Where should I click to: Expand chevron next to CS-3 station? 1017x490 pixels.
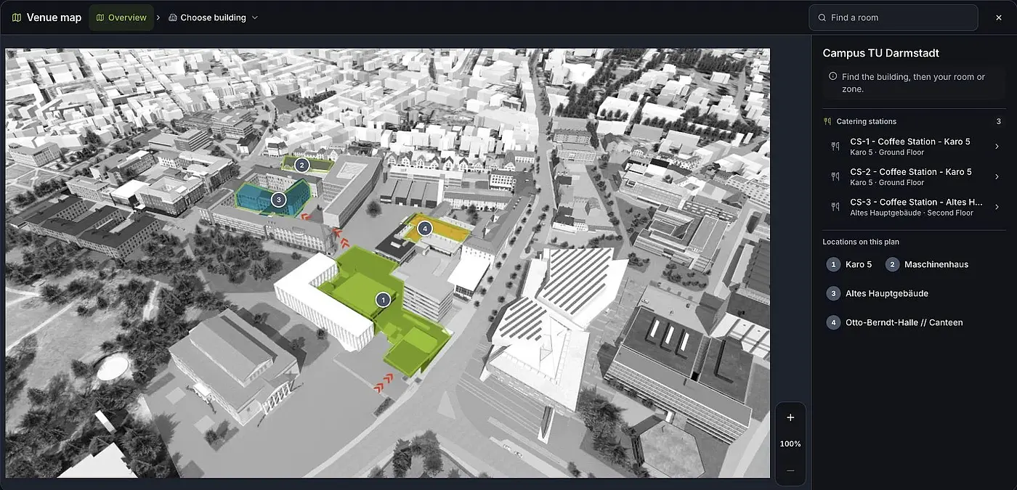point(997,207)
